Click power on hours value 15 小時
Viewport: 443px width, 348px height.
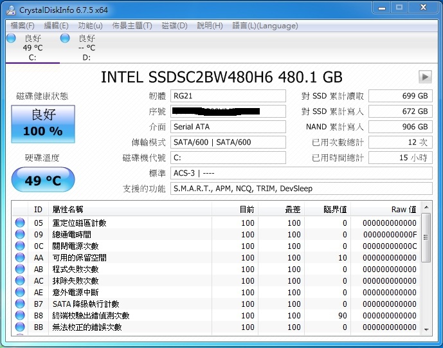click(401, 158)
